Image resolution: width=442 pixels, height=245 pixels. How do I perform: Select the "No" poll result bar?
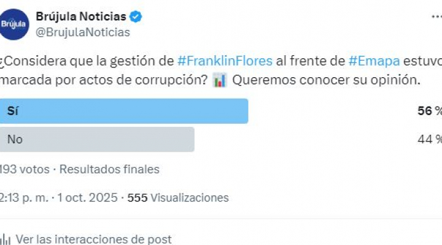(97, 139)
